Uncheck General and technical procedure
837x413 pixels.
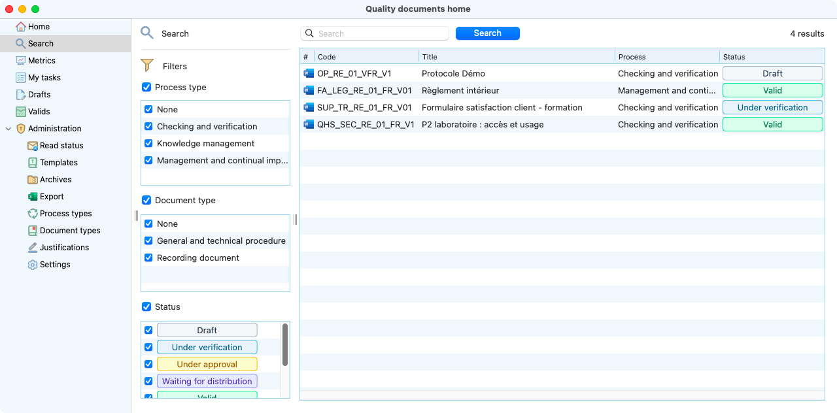tap(148, 240)
